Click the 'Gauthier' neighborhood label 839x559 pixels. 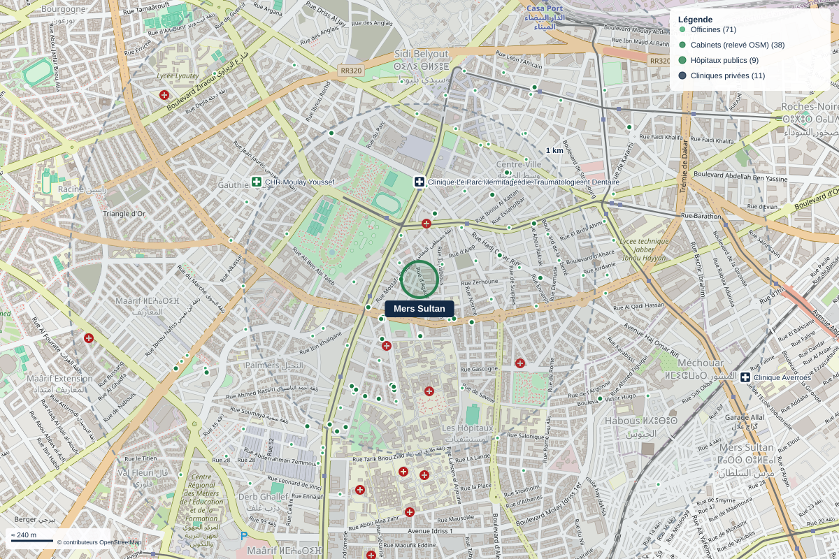click(234, 185)
